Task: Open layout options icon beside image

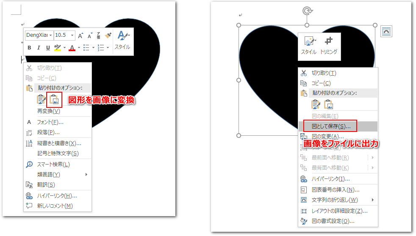Action: [x=386, y=32]
